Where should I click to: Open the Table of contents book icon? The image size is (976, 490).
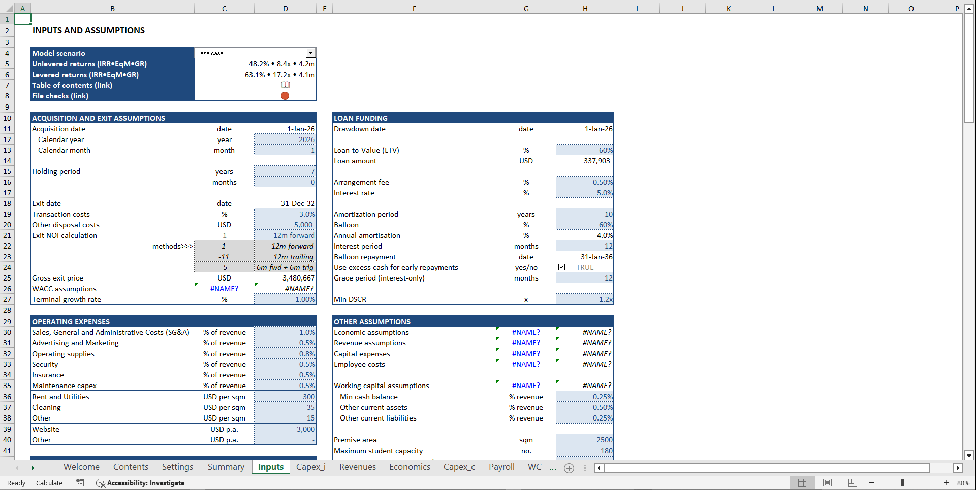[285, 85]
